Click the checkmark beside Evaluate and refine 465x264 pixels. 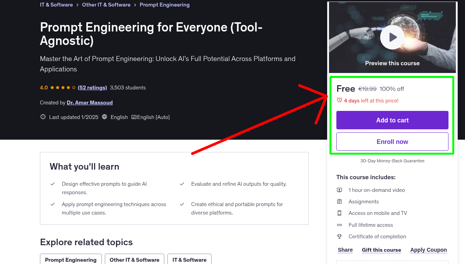(182, 184)
